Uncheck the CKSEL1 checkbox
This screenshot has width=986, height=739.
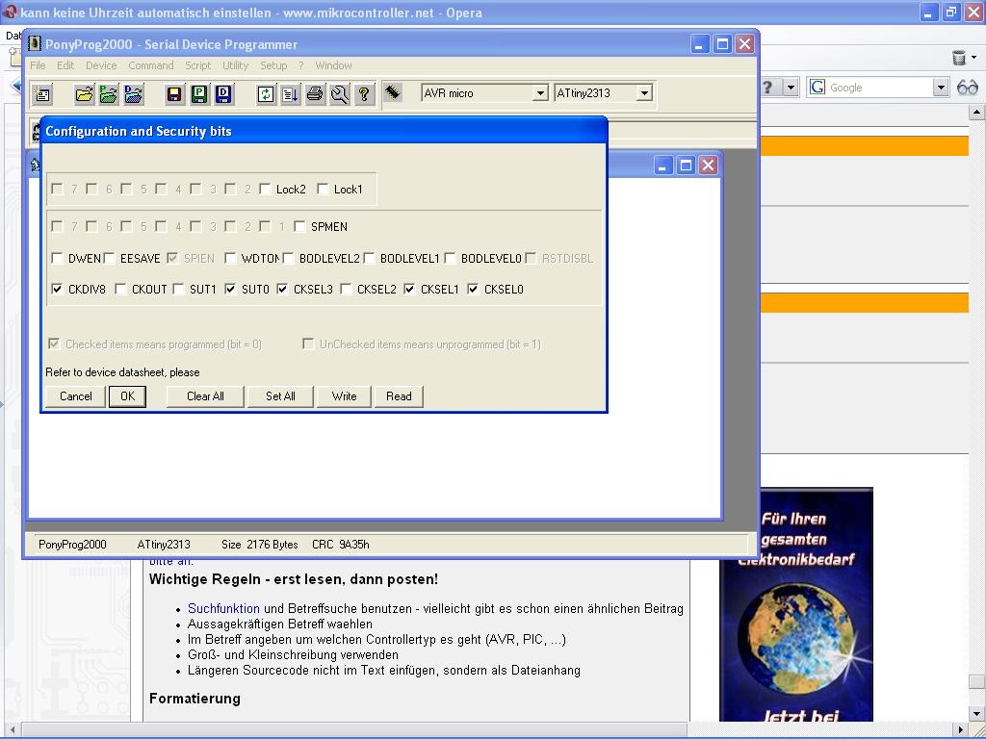(x=409, y=289)
